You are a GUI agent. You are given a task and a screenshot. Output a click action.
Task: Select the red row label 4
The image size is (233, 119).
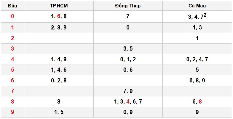(12, 59)
